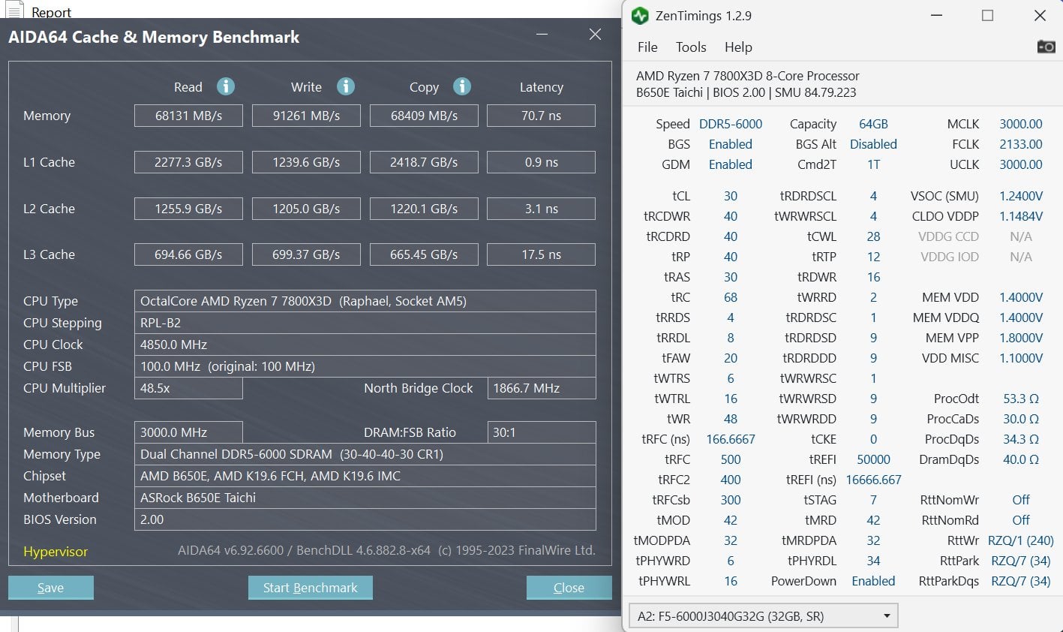
Task: Close AIDA64 benchmark with the X icon
Action: 595,35
